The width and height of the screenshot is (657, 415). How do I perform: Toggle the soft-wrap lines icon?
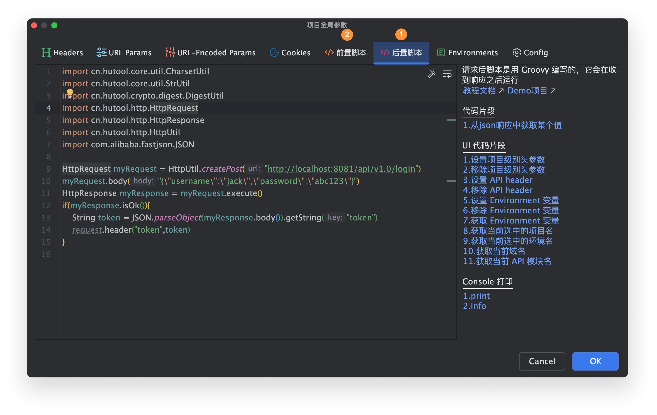447,74
